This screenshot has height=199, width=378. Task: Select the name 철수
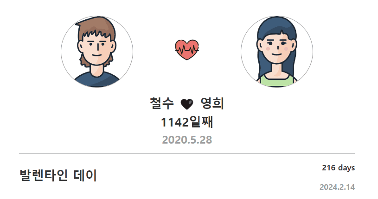point(162,103)
